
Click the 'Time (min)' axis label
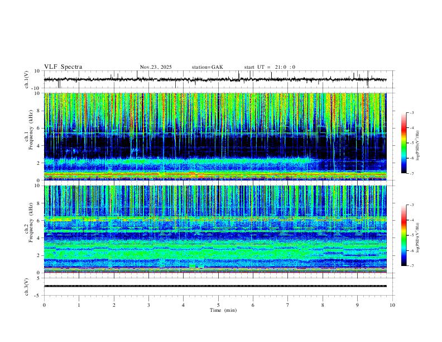[223, 310]
